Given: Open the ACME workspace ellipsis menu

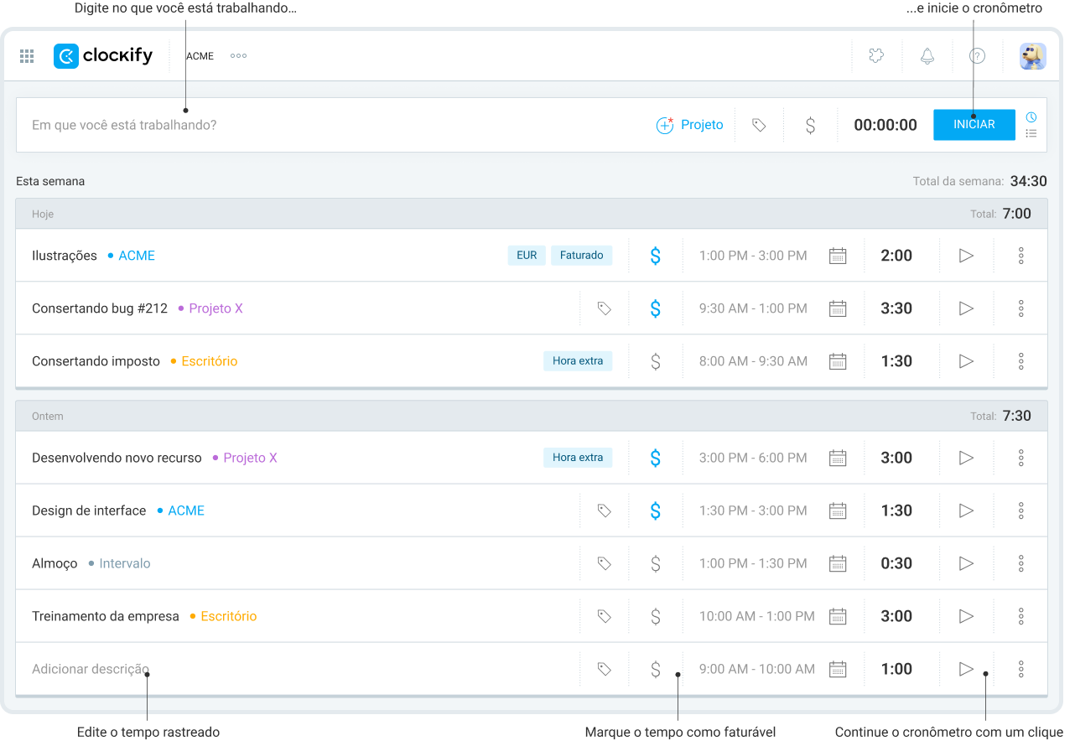Looking at the screenshot, I should point(237,56).
